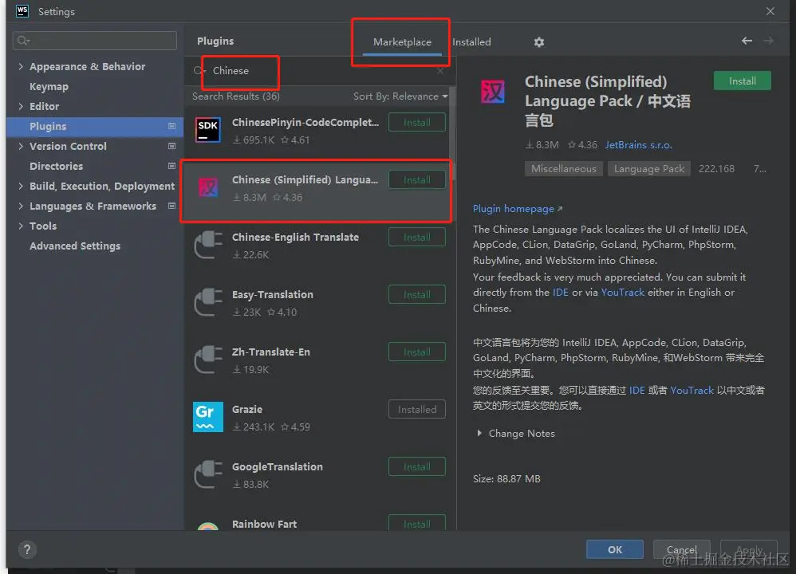Expand the Editor settings node
This screenshot has height=574, width=796.
pyautogui.click(x=20, y=106)
